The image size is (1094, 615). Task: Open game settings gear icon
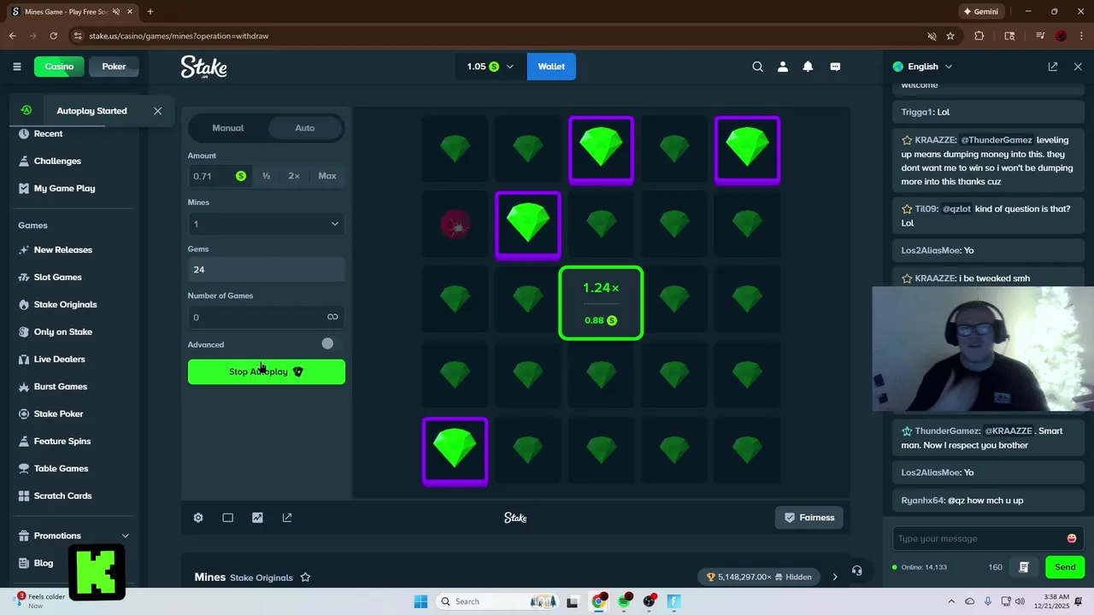(x=198, y=518)
